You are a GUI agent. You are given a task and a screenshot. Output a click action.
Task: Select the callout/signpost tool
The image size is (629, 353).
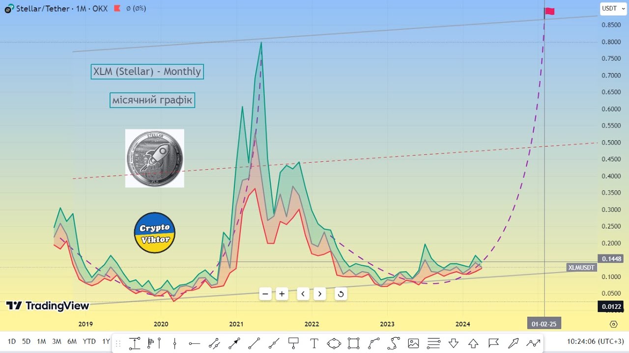[294, 343]
